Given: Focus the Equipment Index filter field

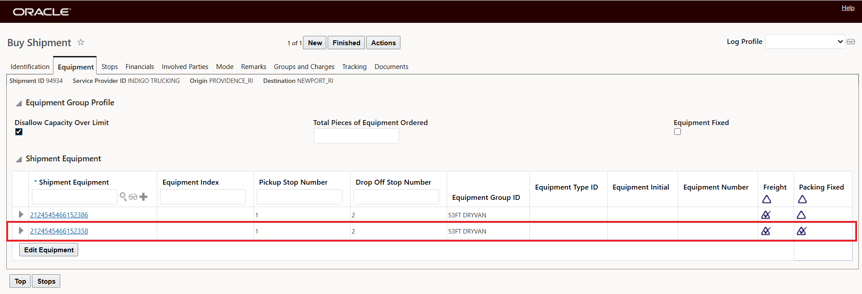Looking at the screenshot, I should pyautogui.click(x=203, y=197).
